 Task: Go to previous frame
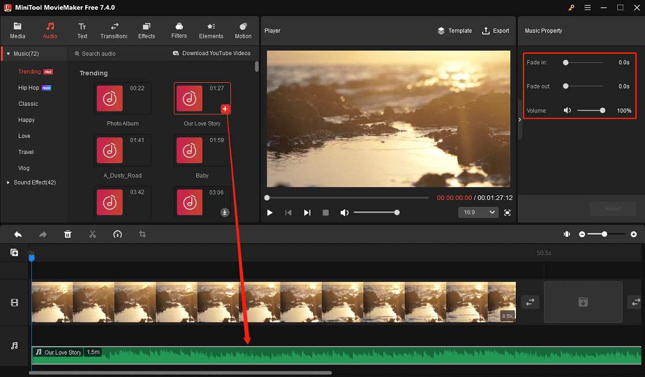pyautogui.click(x=289, y=213)
